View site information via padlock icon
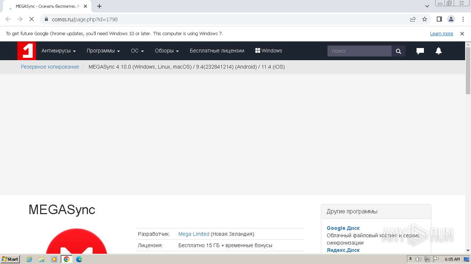 coord(46,19)
